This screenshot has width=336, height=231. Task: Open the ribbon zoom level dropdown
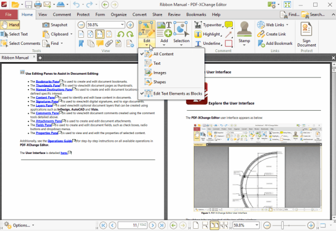pos(122,24)
